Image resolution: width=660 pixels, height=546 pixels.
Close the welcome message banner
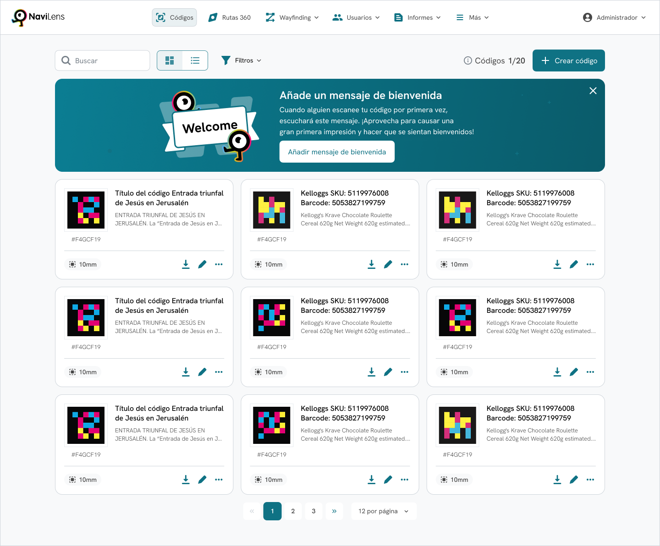(x=593, y=91)
